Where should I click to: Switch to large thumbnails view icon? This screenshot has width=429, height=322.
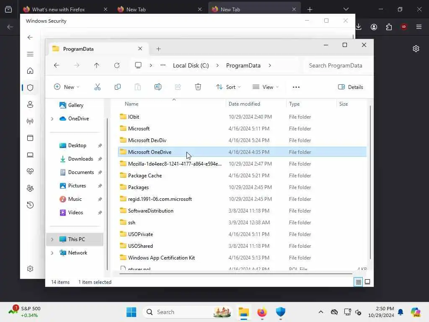tap(367, 282)
